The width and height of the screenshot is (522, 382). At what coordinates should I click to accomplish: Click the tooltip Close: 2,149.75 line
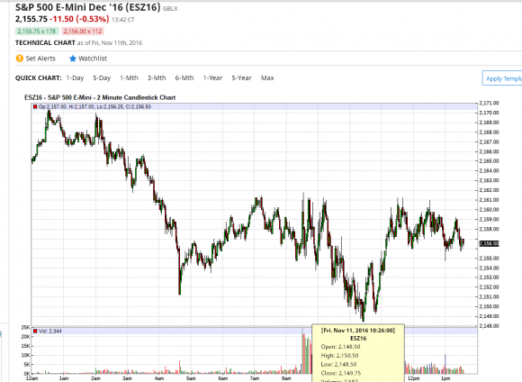click(341, 373)
